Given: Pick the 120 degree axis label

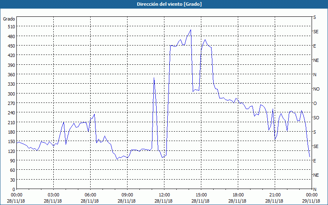Looking at the screenshot, I should click(11, 151).
